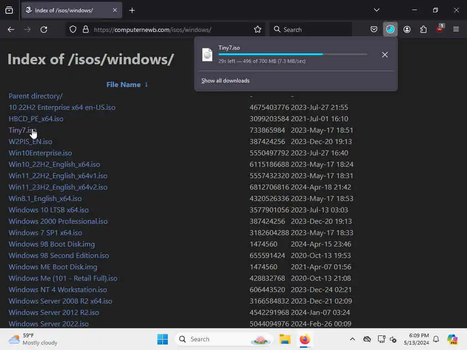
Task: Download Windows Server 2008 R2 x64.iso
Action: 61,301
